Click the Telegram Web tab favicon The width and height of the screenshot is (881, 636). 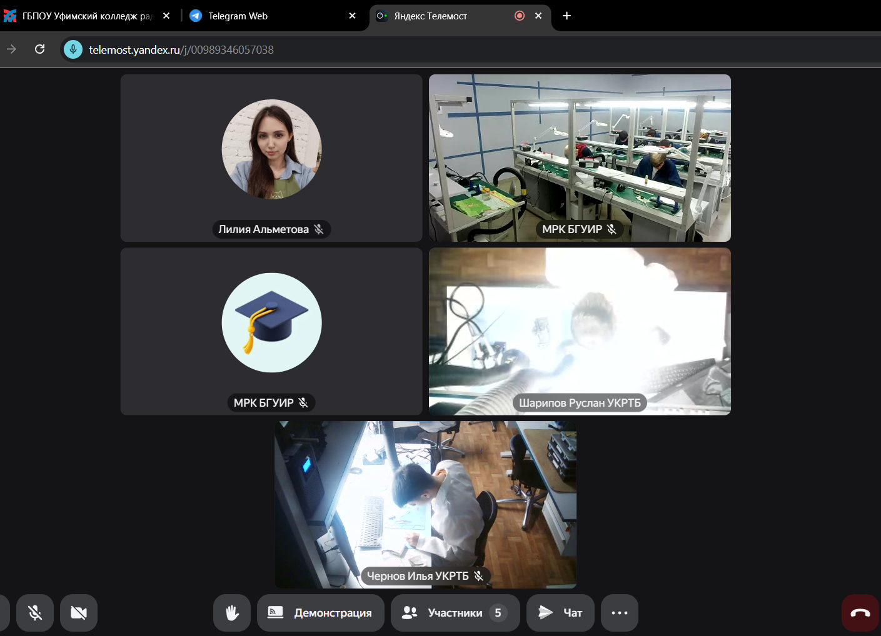196,16
